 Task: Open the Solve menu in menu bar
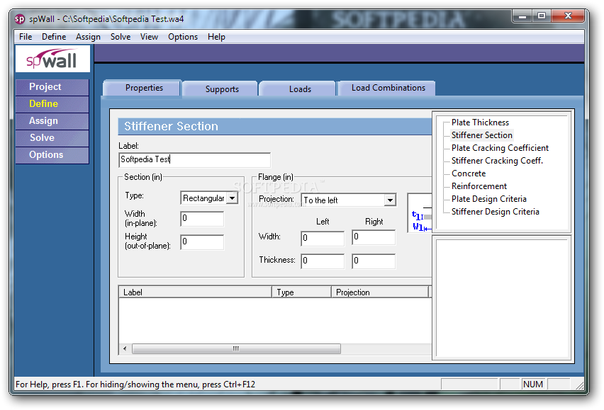point(121,37)
